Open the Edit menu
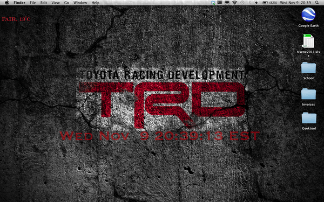 pyautogui.click(x=44, y=3)
